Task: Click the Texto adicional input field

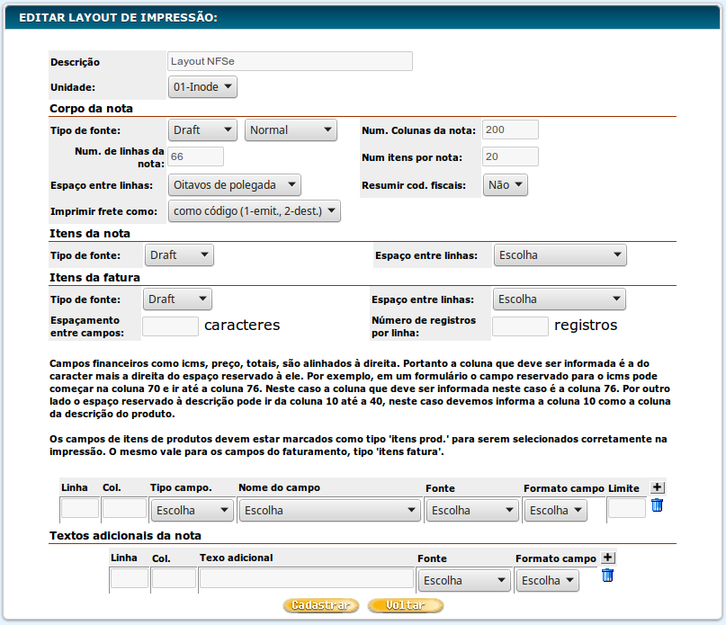Action: tap(307, 579)
